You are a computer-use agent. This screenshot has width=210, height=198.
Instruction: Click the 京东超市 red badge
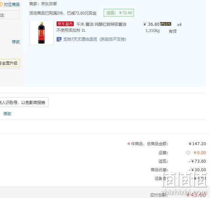pyautogui.click(x=65, y=24)
